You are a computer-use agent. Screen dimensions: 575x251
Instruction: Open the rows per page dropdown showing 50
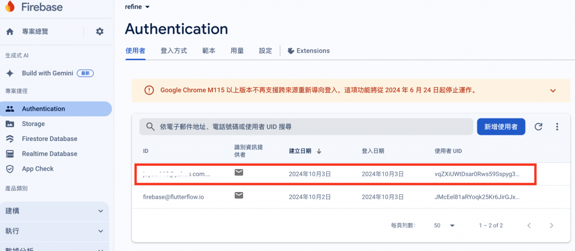pos(444,225)
